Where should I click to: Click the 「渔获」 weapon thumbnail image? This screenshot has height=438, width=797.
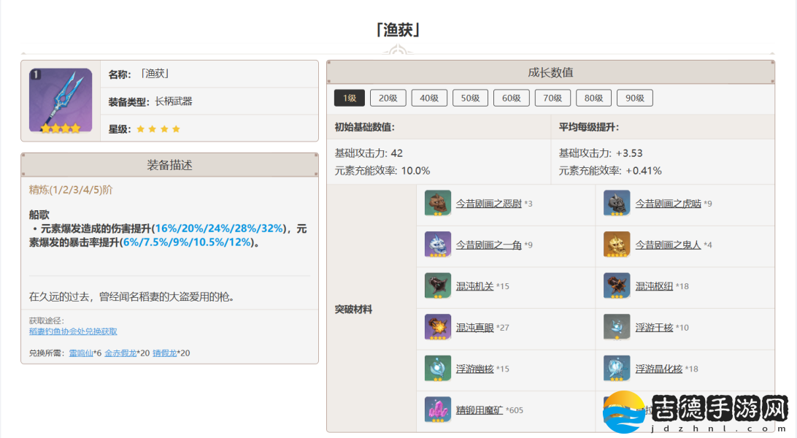pyautogui.click(x=61, y=101)
